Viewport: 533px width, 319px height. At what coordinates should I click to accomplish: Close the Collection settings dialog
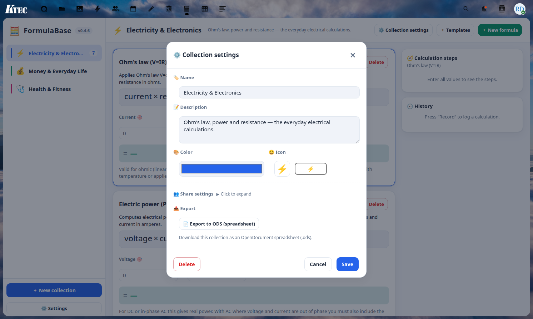click(353, 55)
